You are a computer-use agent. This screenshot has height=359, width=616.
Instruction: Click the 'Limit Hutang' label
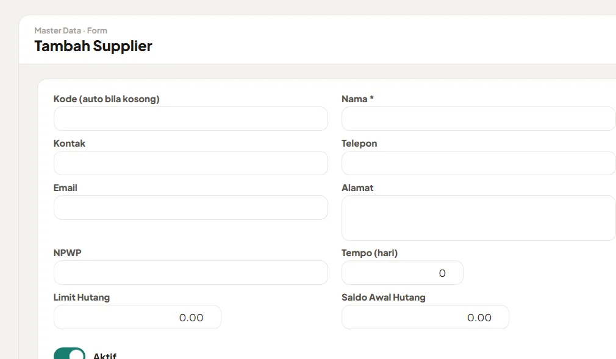point(82,298)
